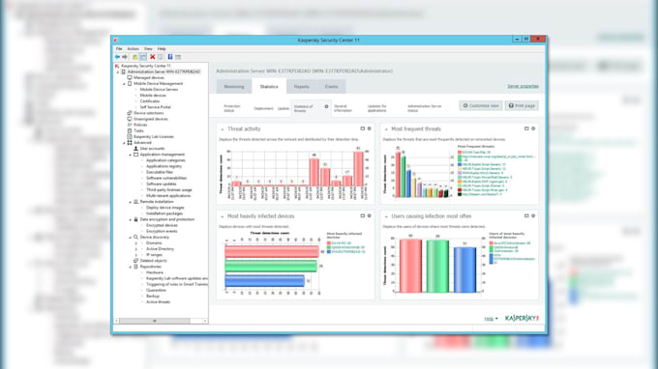Open the File menu
Image resolution: width=658 pixels, height=369 pixels.
119,49
